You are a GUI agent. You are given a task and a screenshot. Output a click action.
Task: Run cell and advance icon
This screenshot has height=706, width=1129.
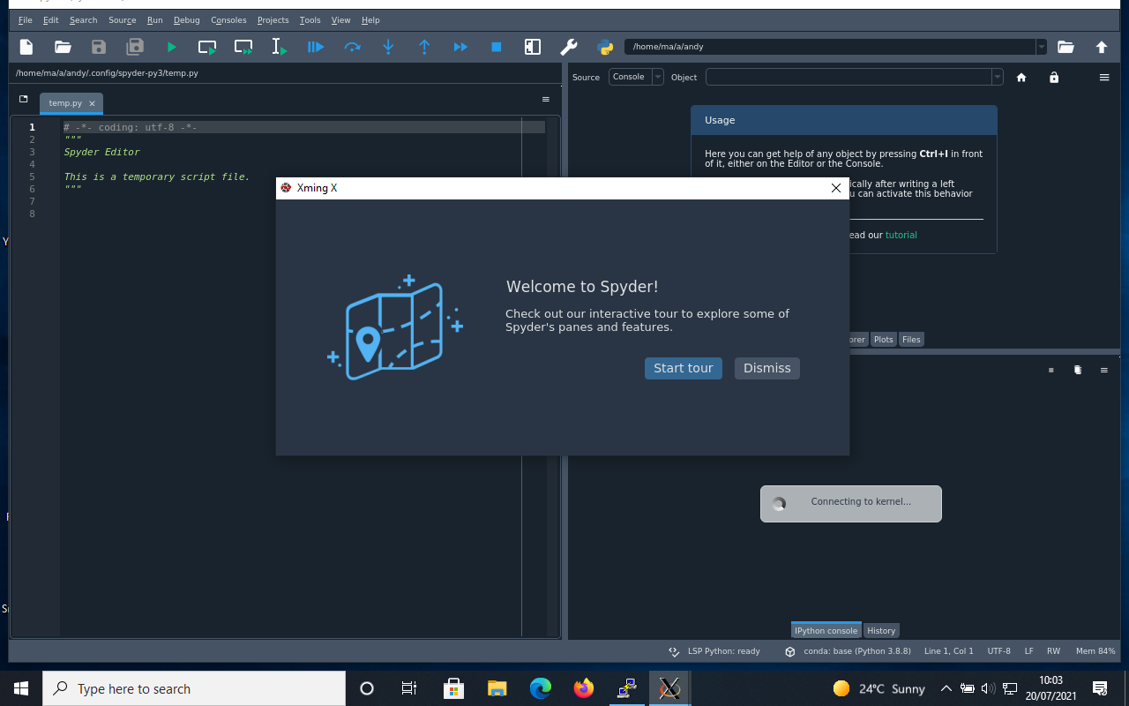click(243, 47)
